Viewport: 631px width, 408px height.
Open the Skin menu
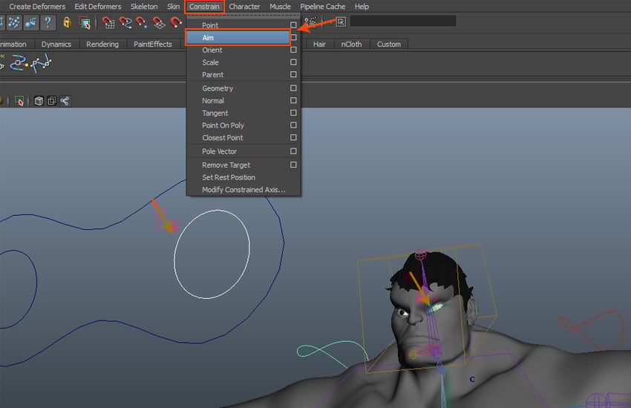(x=174, y=7)
